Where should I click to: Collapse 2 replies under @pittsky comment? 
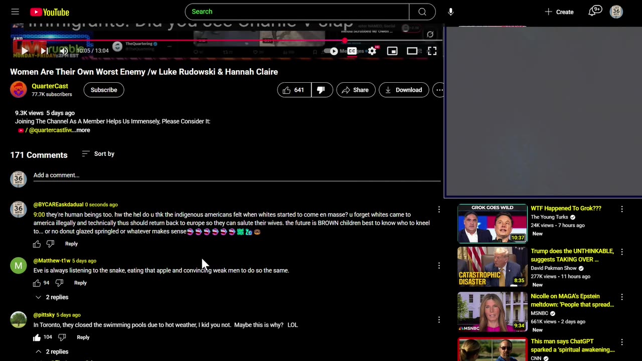pyautogui.click(x=51, y=351)
